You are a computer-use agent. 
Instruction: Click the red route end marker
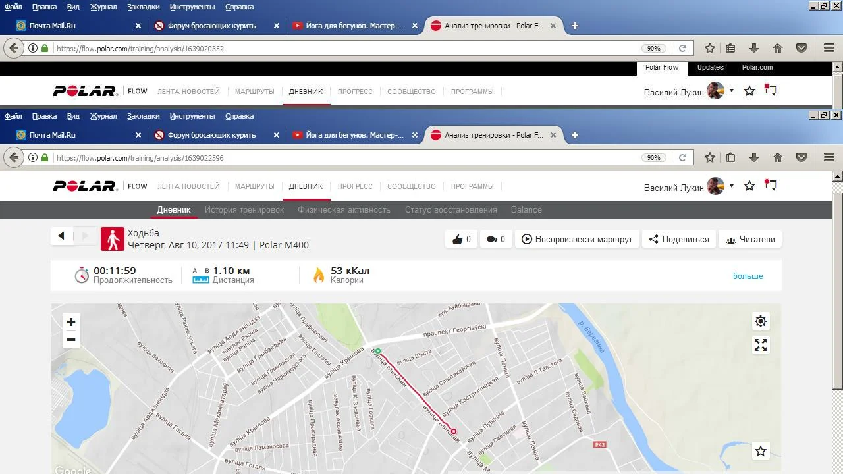point(453,432)
